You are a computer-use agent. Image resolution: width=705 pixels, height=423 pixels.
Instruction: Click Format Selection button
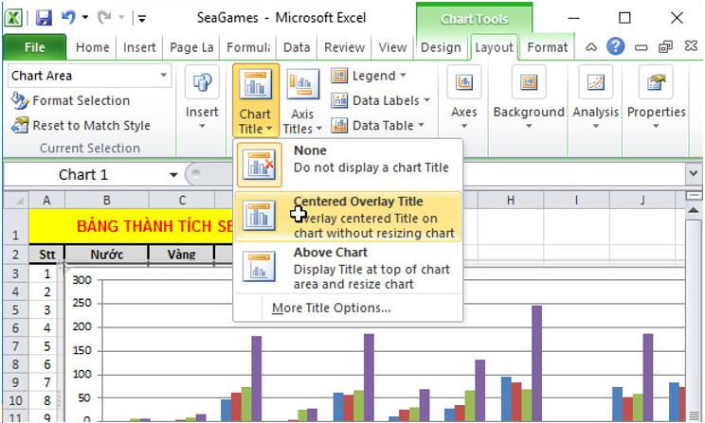(x=71, y=100)
